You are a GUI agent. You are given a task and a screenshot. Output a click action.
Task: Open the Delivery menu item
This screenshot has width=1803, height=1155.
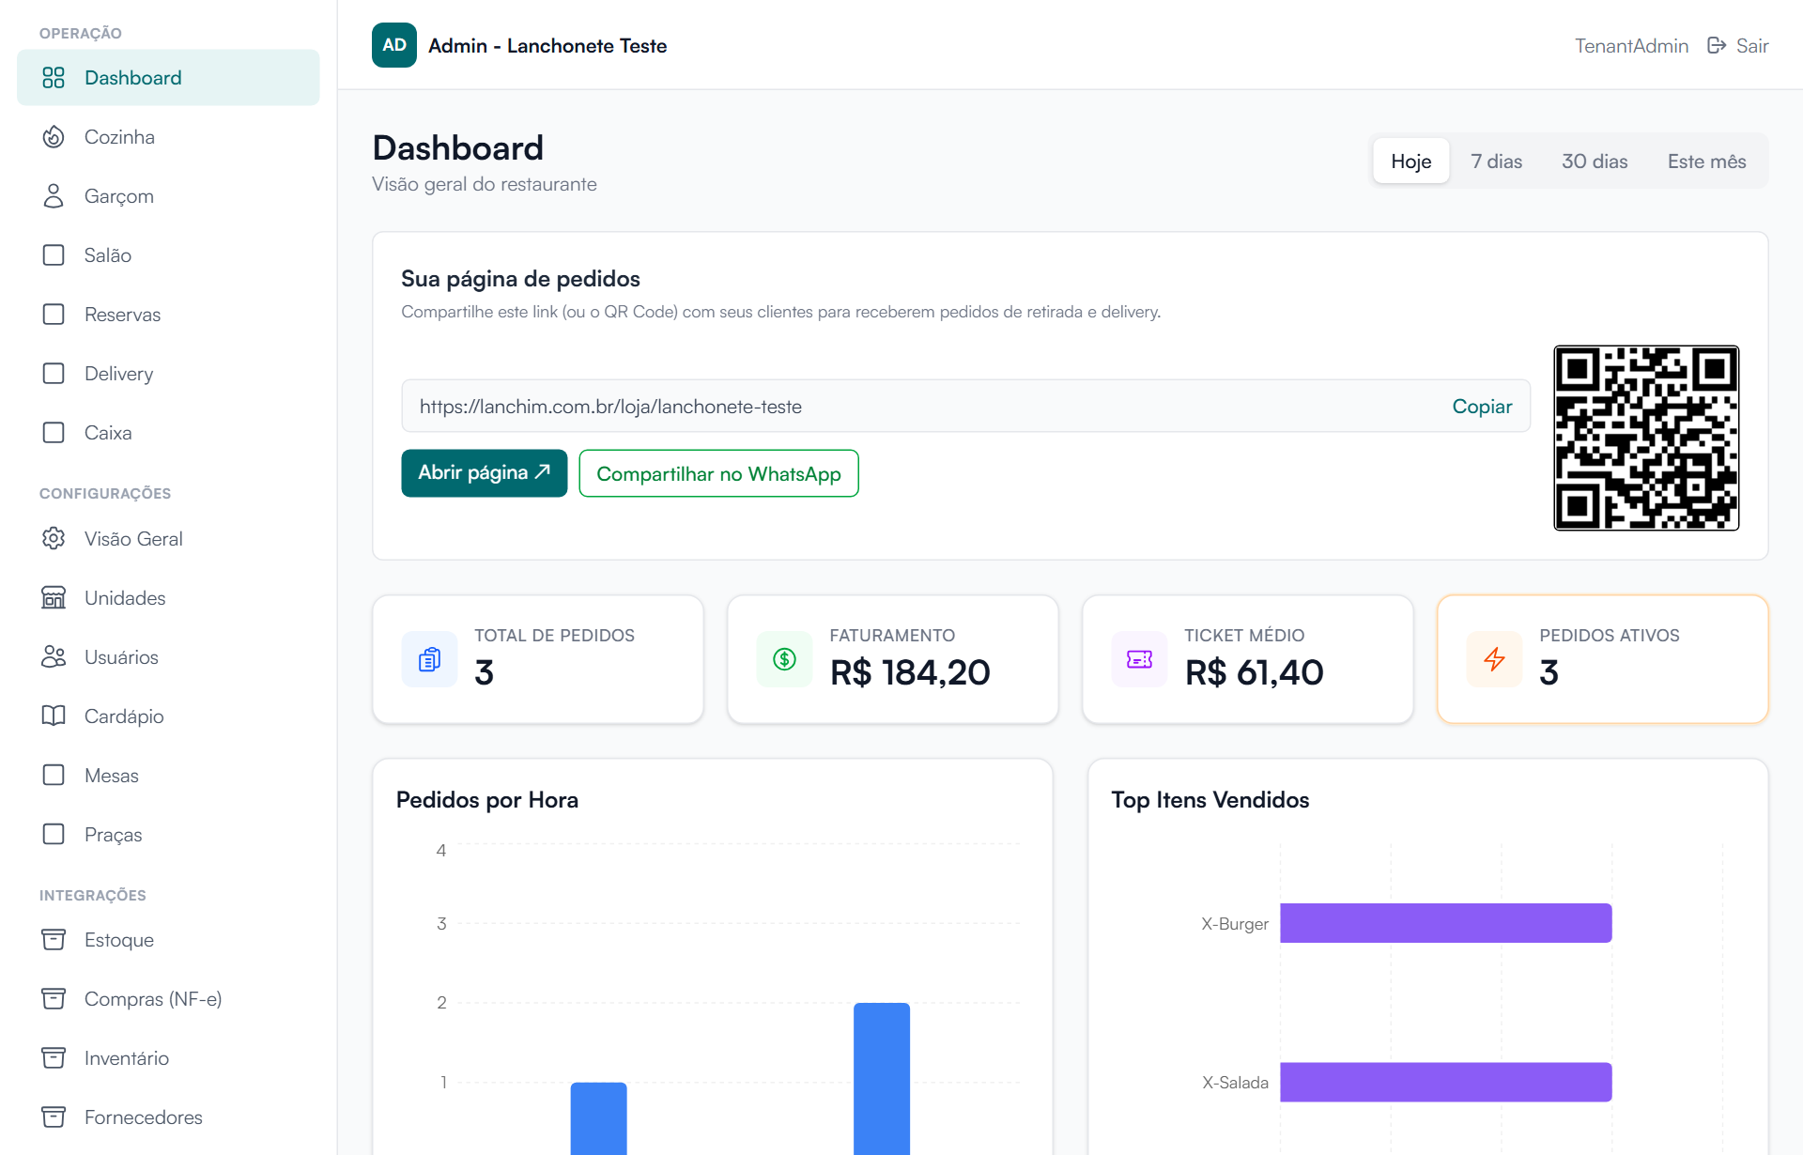click(x=168, y=374)
